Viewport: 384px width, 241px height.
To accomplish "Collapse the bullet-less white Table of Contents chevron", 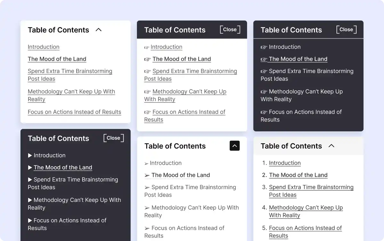I will (99, 30).
